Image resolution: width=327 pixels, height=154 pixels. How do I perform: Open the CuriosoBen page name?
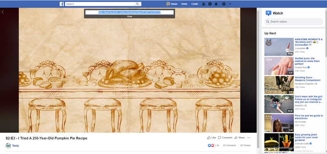[x=300, y=48]
